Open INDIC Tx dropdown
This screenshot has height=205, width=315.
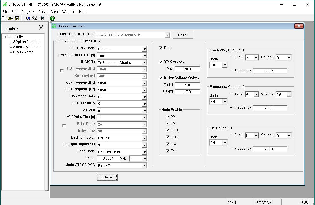click(x=144, y=63)
